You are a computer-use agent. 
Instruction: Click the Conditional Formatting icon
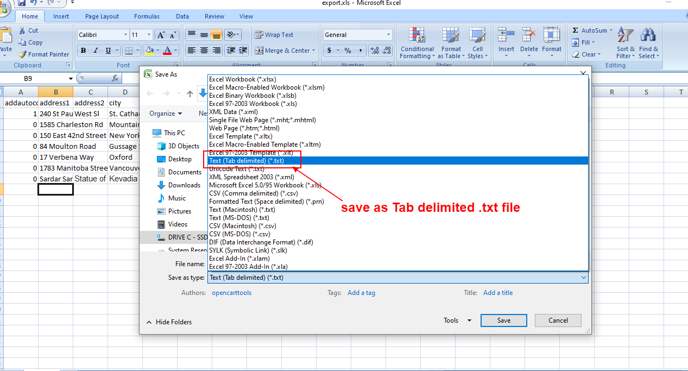[x=416, y=36]
